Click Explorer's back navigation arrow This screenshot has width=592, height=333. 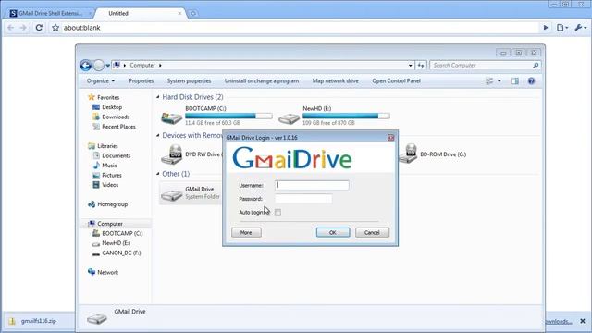[85, 66]
